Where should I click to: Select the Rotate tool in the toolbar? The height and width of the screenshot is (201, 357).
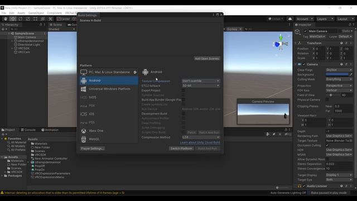coord(21,19)
